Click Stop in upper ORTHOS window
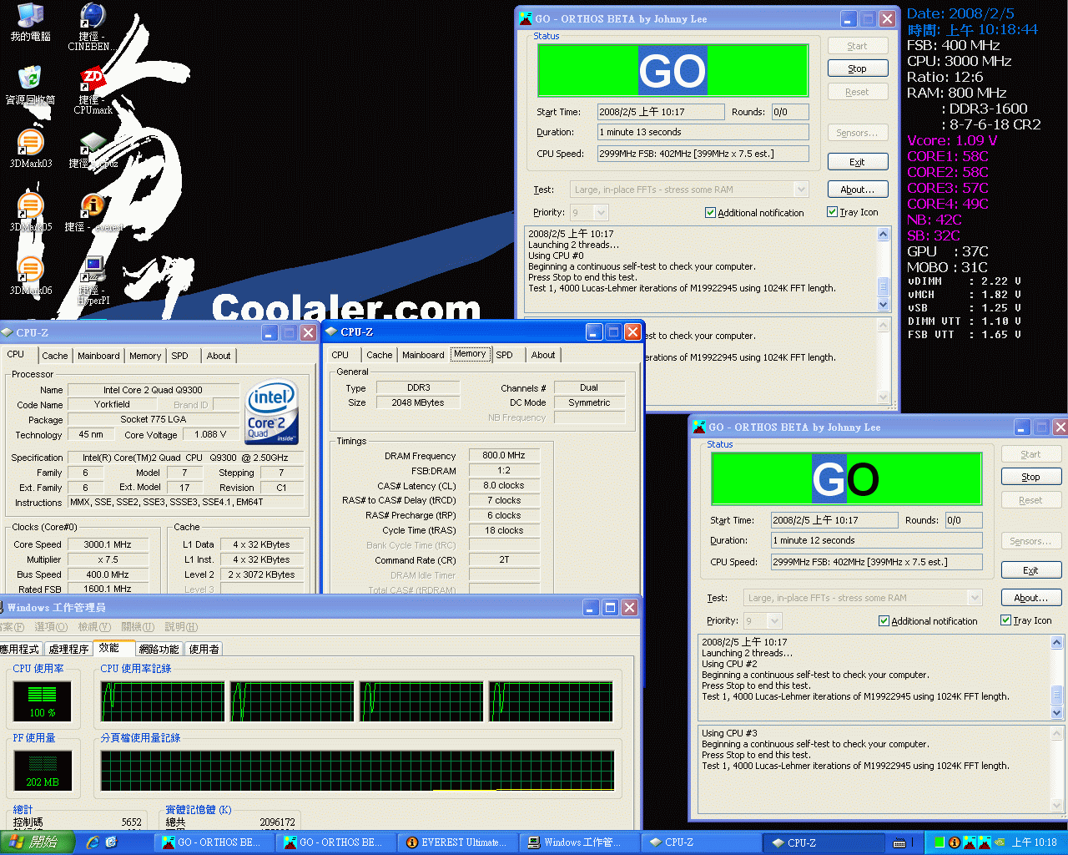 [x=858, y=68]
